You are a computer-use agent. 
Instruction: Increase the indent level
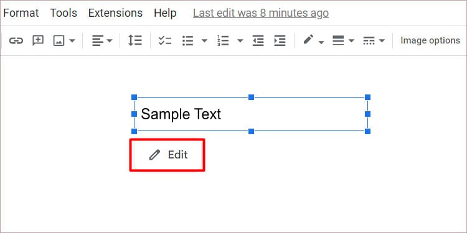point(280,41)
